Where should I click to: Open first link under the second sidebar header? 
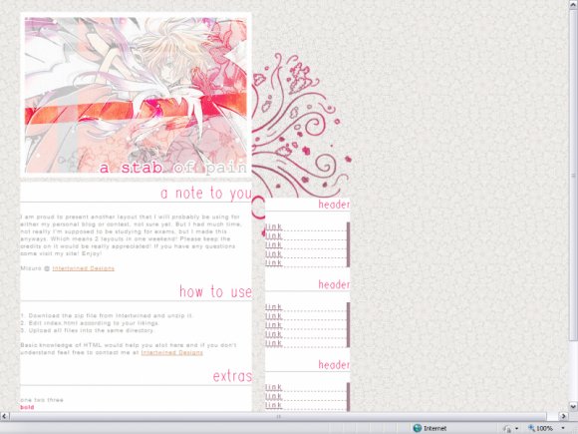coord(273,306)
